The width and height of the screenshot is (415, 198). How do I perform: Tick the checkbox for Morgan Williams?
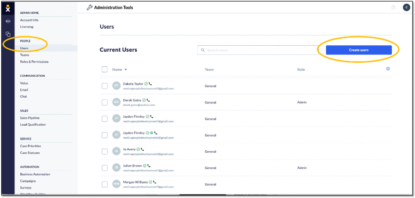click(x=105, y=184)
